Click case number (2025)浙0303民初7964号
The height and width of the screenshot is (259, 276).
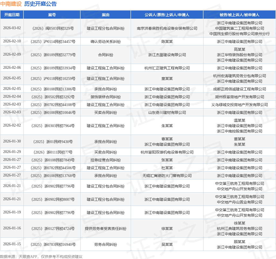[x=53, y=126]
